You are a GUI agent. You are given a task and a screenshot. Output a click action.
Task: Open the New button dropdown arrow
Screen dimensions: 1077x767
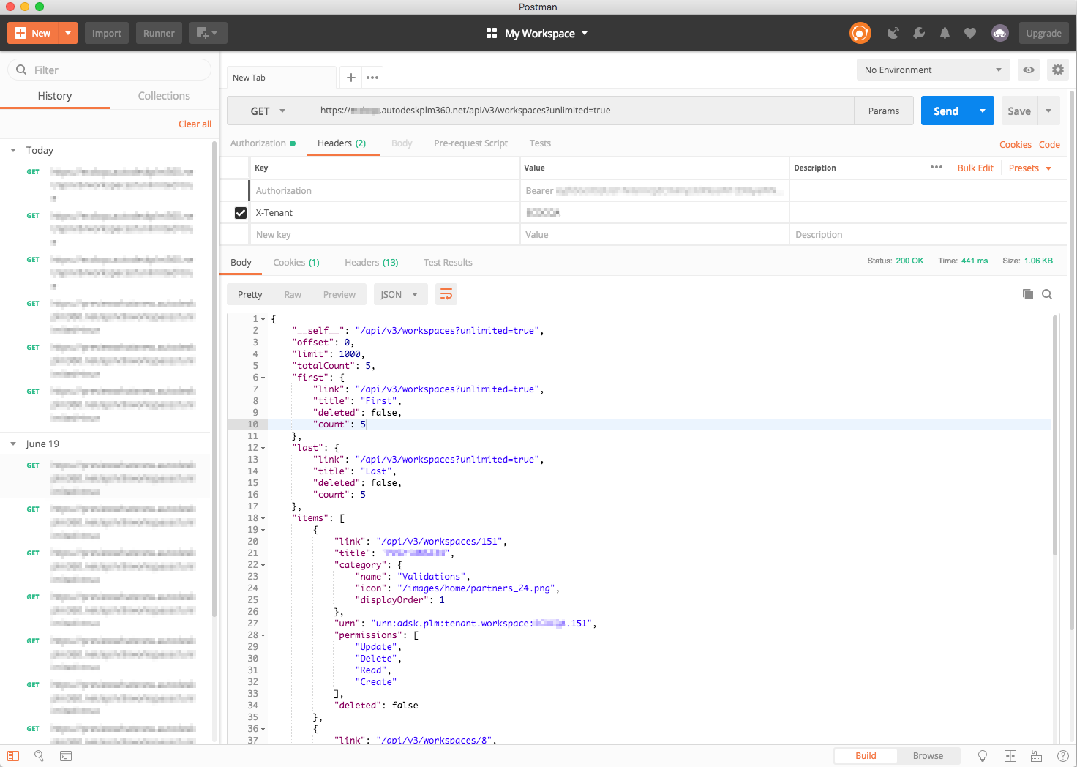(68, 33)
